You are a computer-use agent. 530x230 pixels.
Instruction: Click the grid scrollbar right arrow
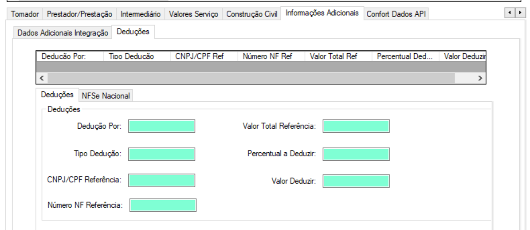pos(479,78)
